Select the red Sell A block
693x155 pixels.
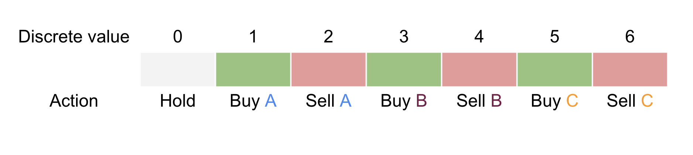click(x=328, y=69)
